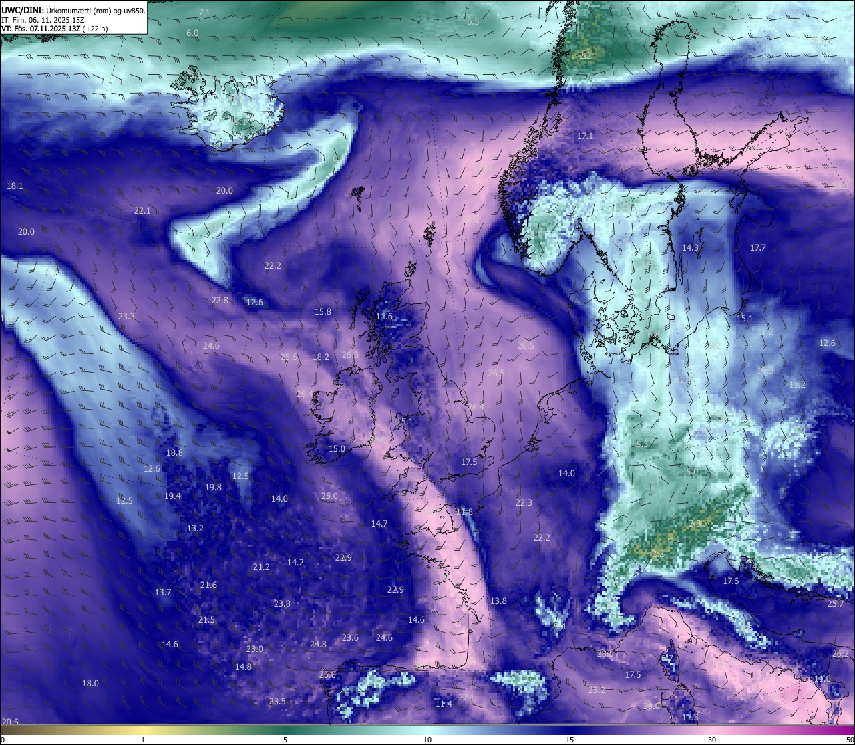Click the 18.0 value label
Image resolution: width=855 pixels, height=745 pixels.
click(90, 684)
